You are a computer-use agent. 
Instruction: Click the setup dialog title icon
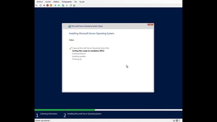pos(70,26)
